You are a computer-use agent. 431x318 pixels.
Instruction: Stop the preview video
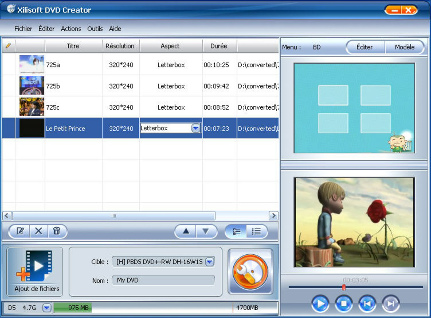pos(344,304)
